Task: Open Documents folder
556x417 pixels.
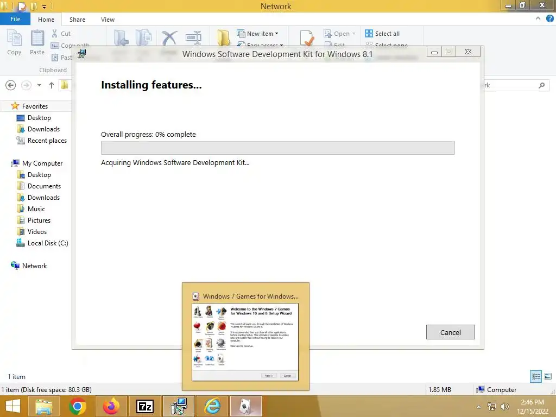Action: (x=44, y=186)
